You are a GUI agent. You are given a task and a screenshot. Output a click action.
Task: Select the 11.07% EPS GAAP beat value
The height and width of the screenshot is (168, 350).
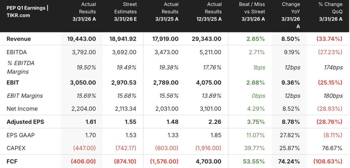[x=256, y=135]
